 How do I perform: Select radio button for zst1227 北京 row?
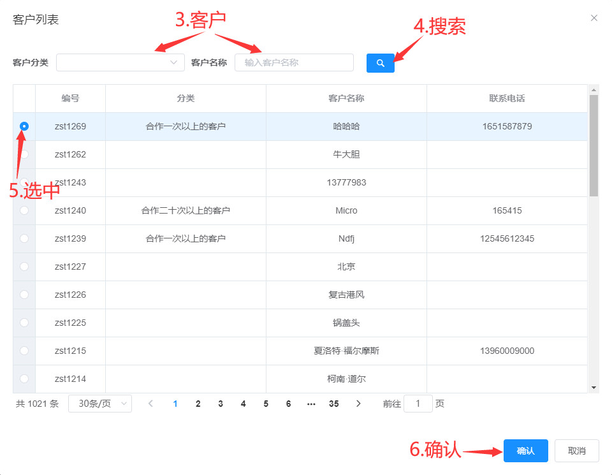click(24, 267)
